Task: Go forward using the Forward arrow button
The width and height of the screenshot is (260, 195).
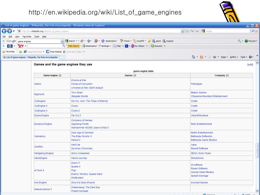Action: (9, 31)
